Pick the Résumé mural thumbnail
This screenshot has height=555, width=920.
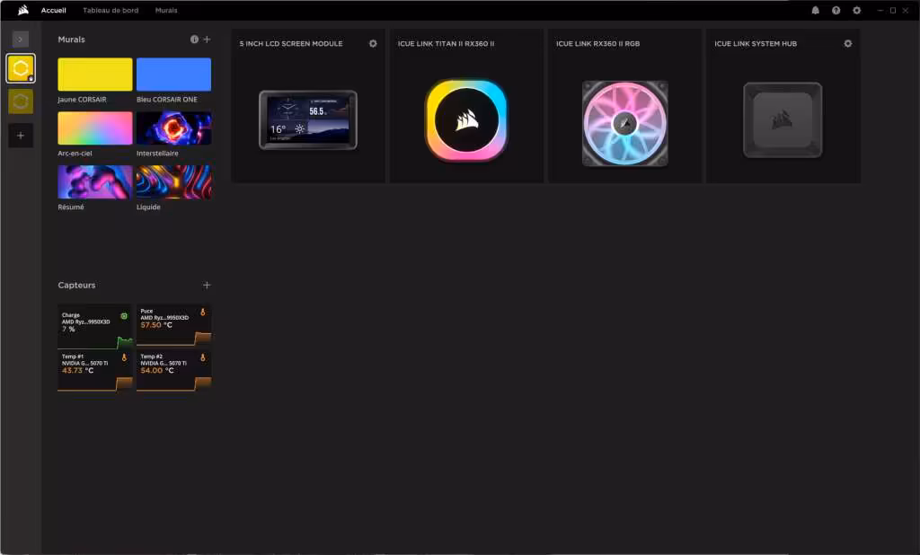pos(95,182)
